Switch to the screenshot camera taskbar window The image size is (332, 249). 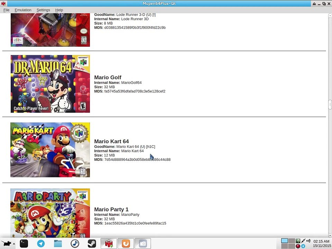tap(143, 243)
